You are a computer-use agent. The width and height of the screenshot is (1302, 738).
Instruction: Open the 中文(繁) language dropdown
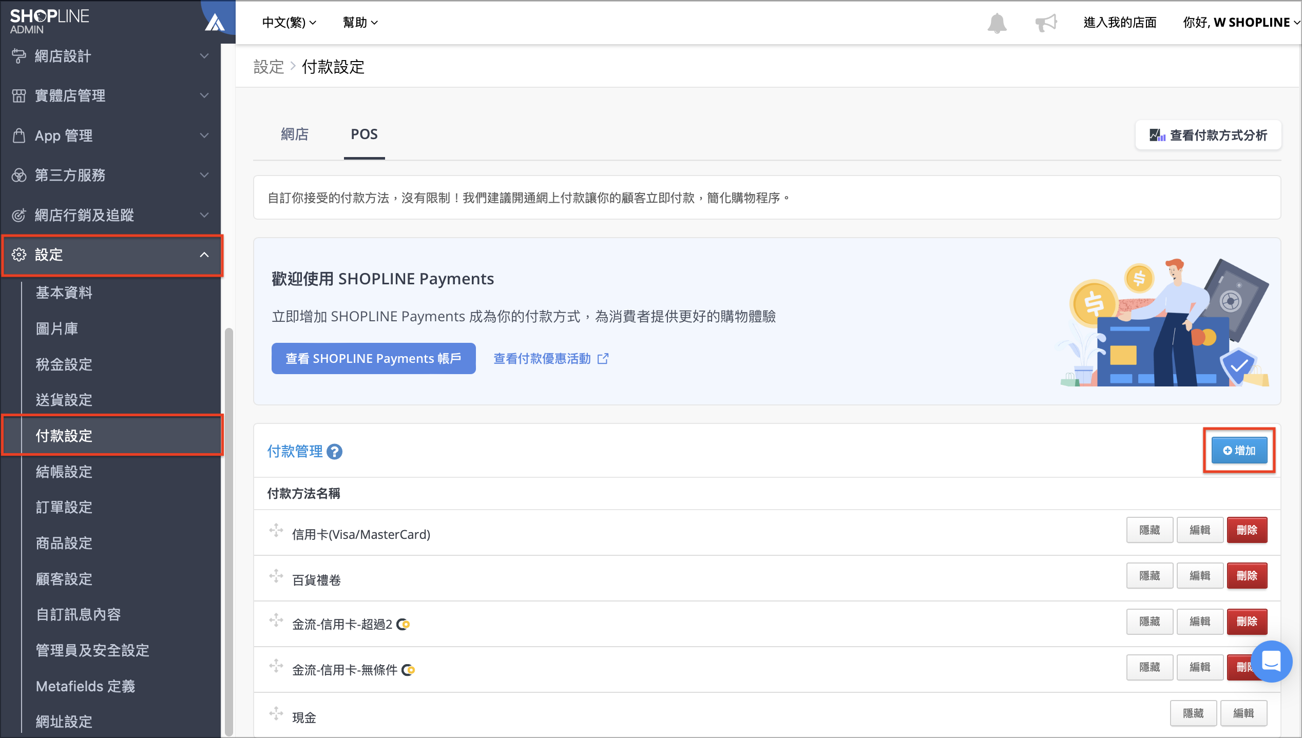[x=289, y=22]
